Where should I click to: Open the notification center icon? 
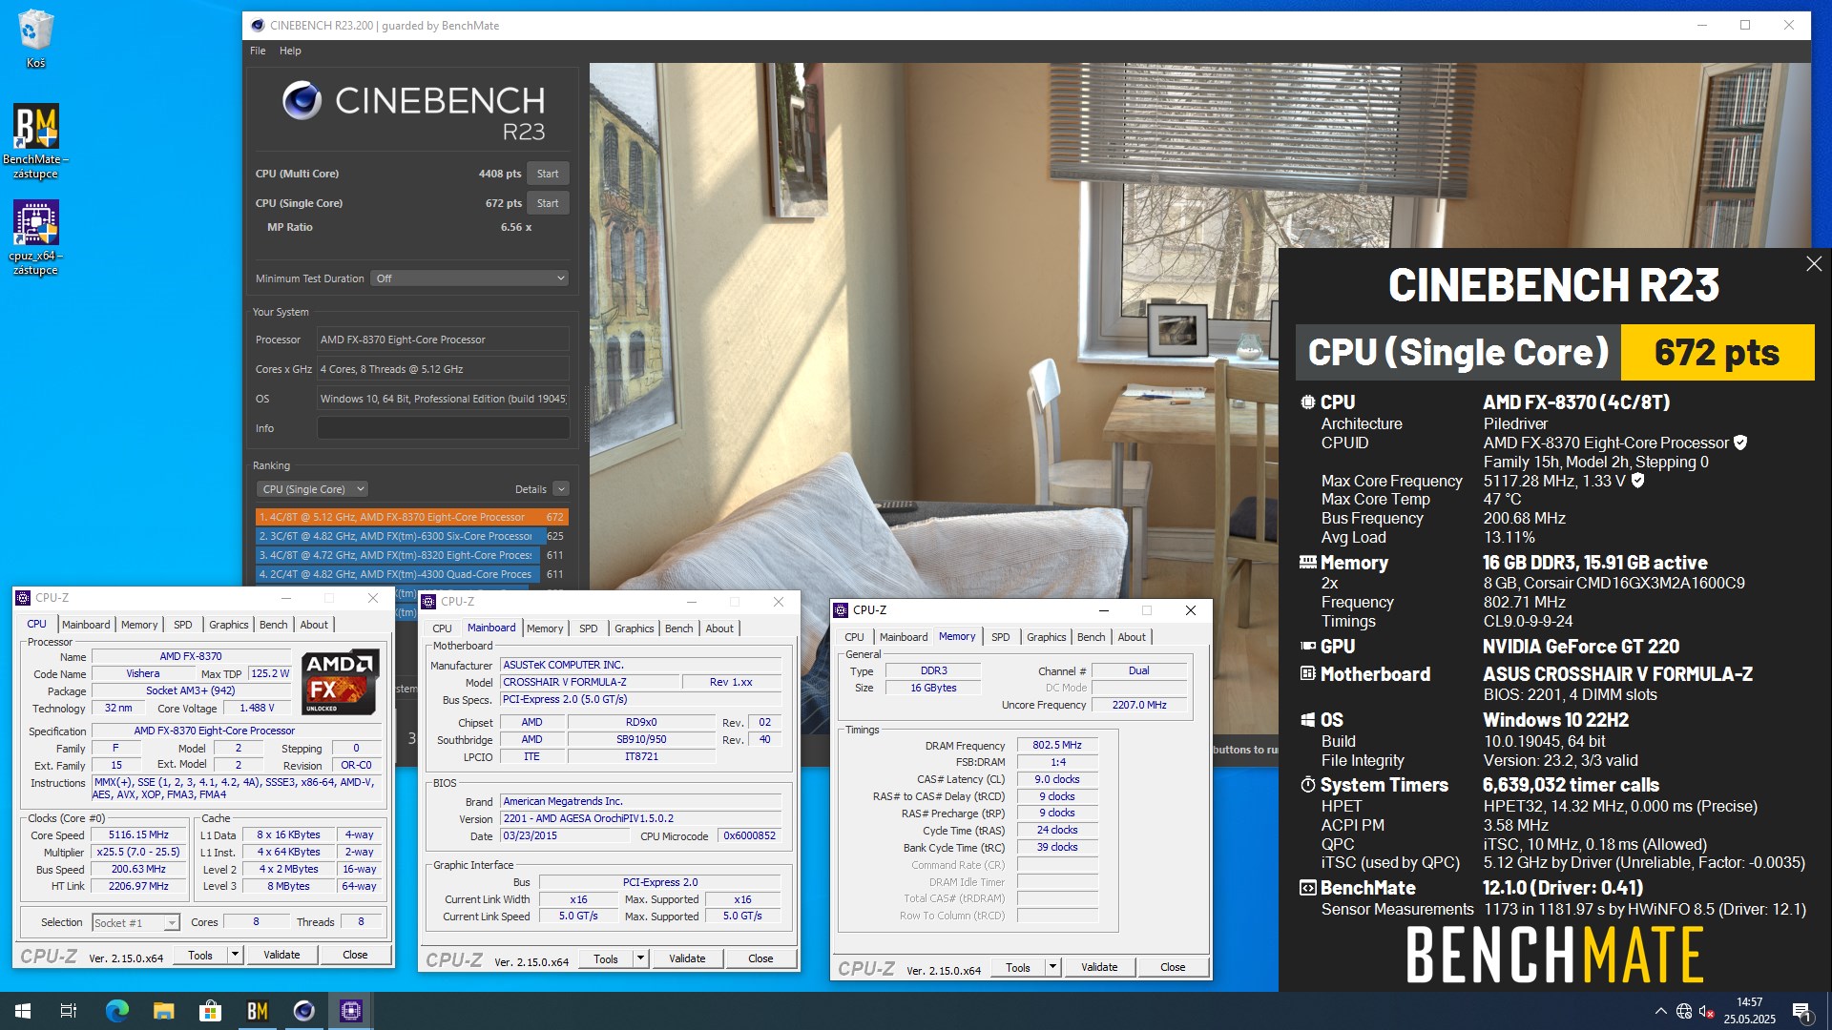click(x=1801, y=1011)
